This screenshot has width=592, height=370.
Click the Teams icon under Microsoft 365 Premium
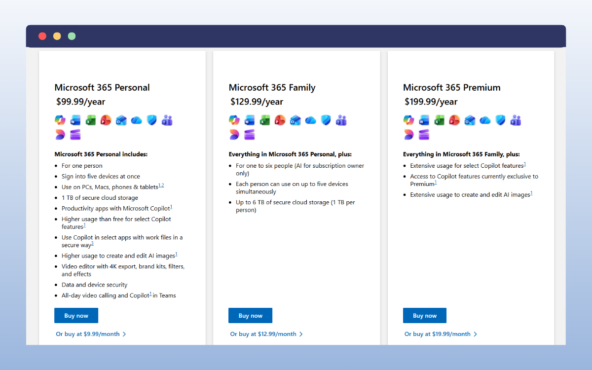[516, 120]
